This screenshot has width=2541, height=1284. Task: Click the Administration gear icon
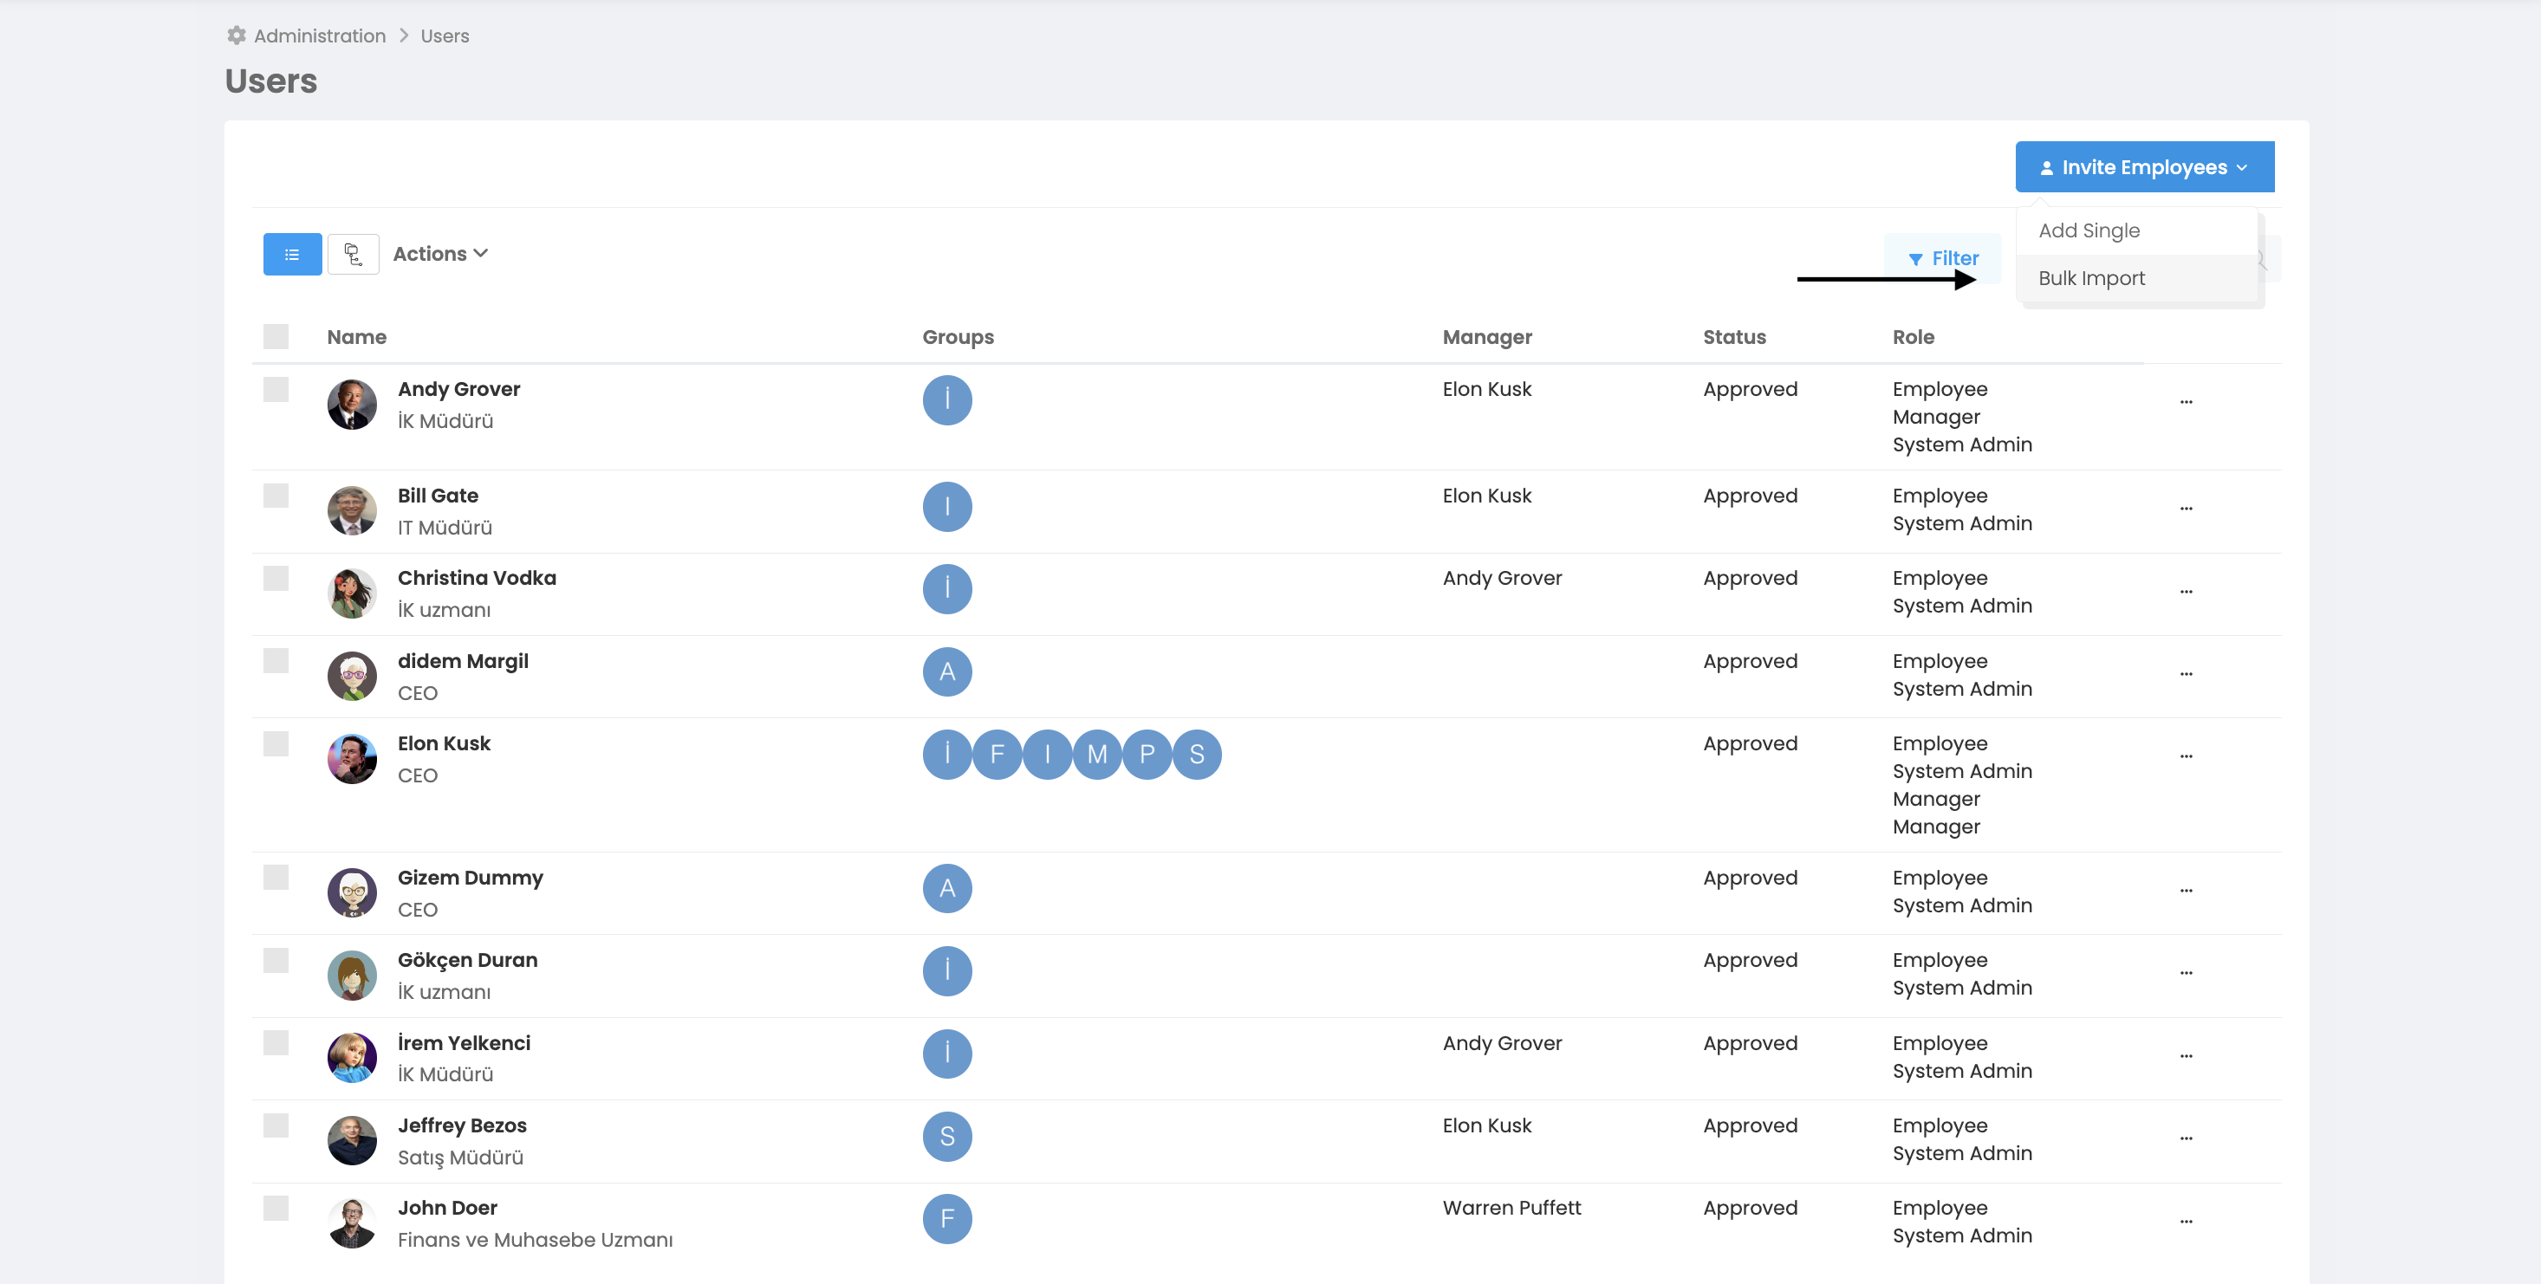[x=237, y=36]
